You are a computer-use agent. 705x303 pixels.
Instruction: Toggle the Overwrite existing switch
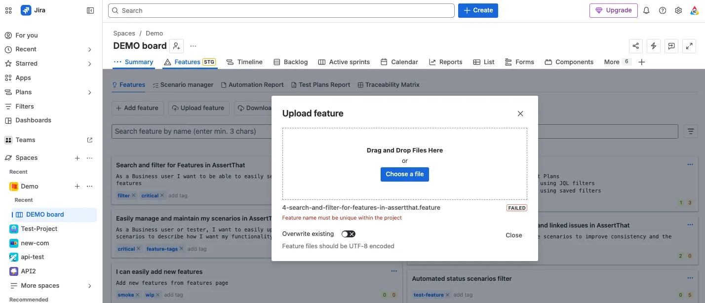[349, 234]
